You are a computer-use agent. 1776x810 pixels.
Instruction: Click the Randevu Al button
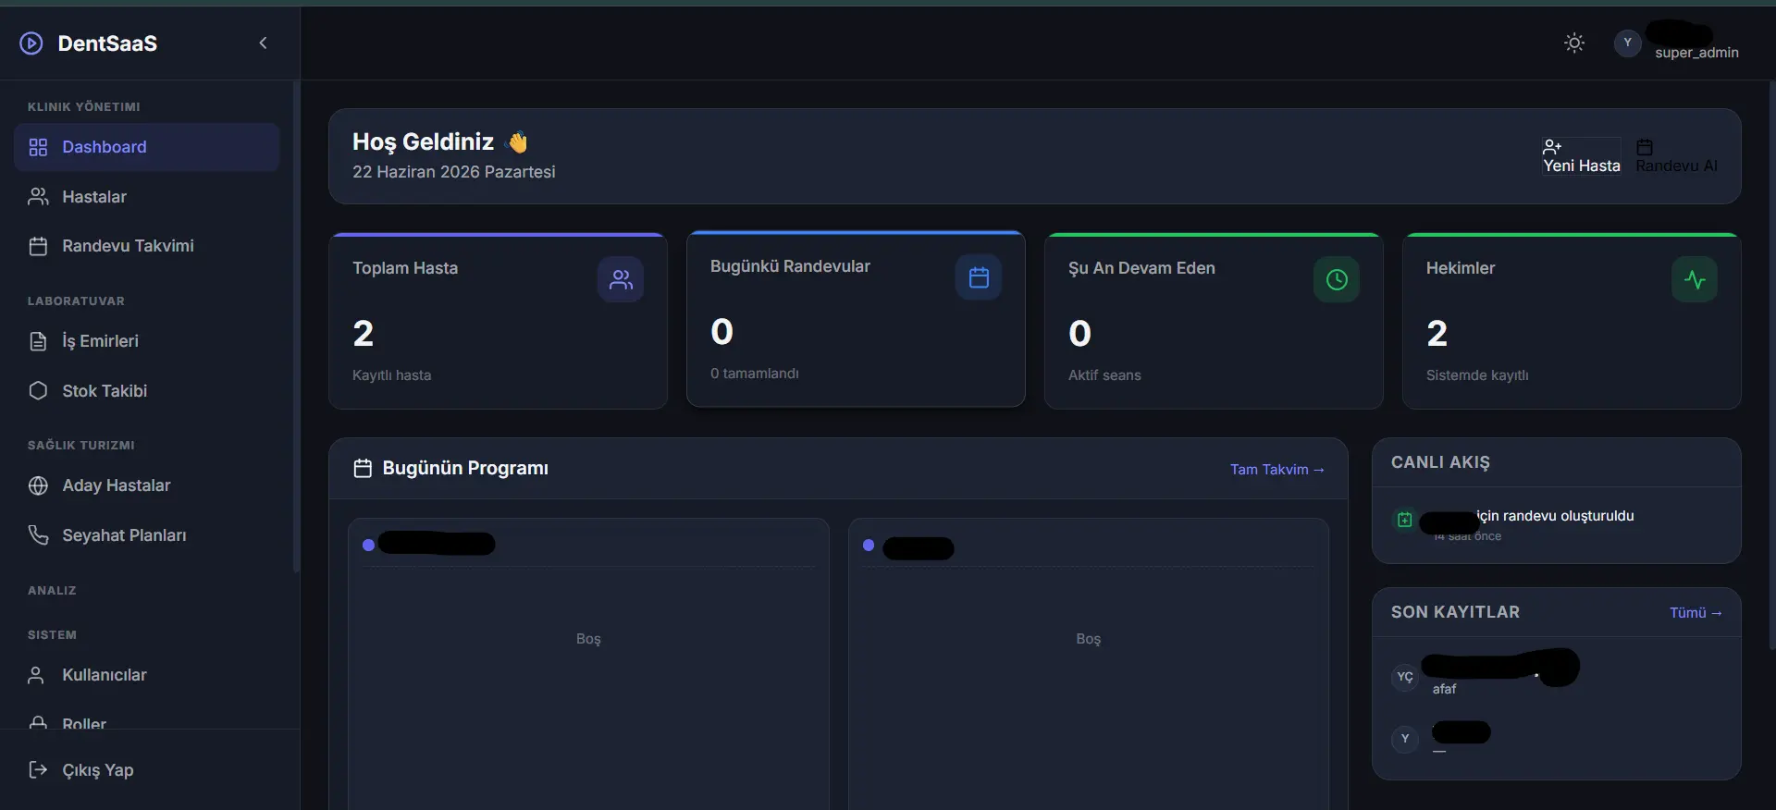[1676, 156]
